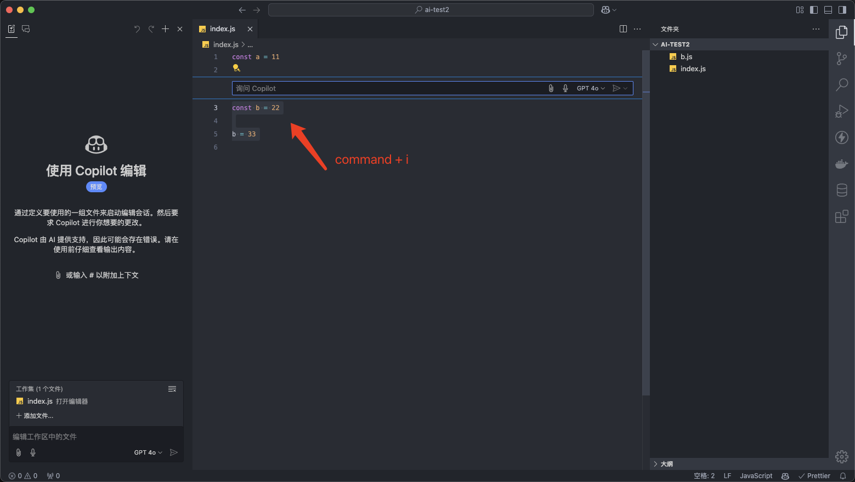This screenshot has width=855, height=482.
Task: Redo last edit in Copilot panel
Action: point(151,29)
